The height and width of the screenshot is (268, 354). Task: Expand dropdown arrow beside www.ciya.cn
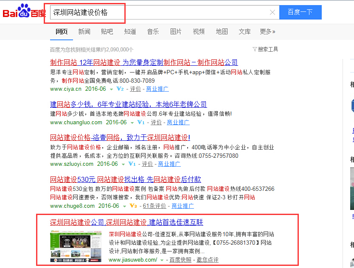click(111, 89)
